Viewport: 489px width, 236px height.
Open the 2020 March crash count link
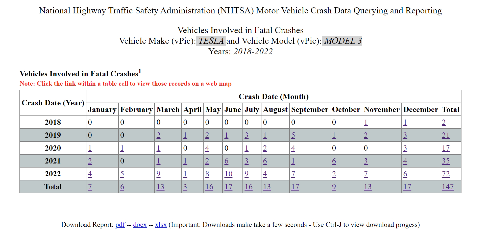[158, 148]
